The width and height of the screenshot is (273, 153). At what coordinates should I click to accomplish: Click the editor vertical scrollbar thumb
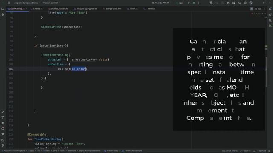[266, 72]
